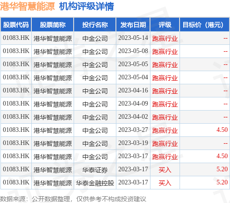Click the 买入 rating in 华泰证券 row
230x203 pixels.
(165, 170)
